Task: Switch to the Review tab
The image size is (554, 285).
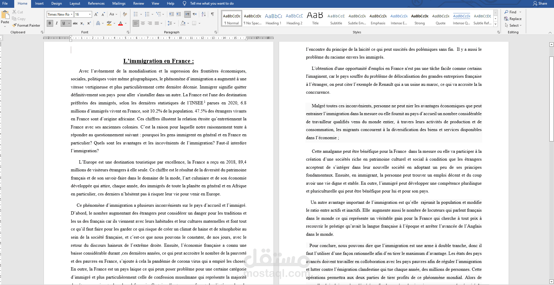Action: tap(138, 3)
